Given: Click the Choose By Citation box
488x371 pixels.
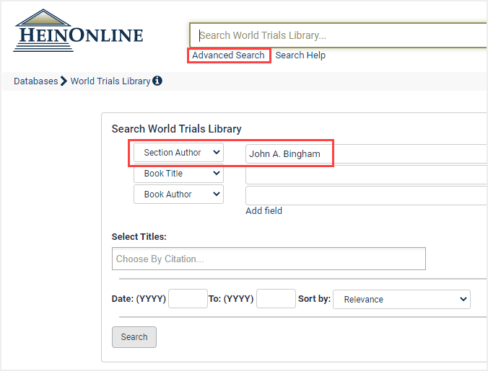Looking at the screenshot, I should tap(269, 259).
